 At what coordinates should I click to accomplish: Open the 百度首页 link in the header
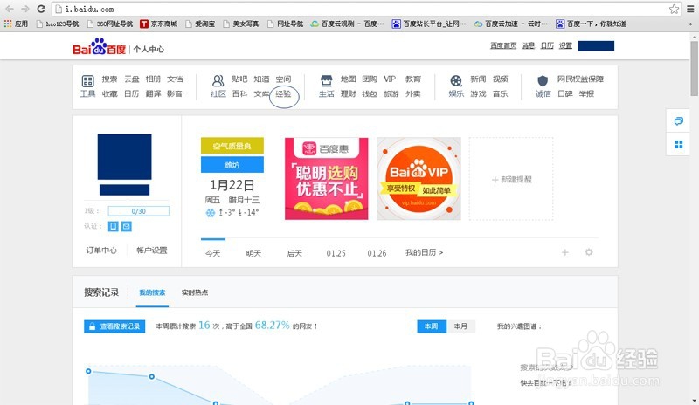[x=503, y=45]
